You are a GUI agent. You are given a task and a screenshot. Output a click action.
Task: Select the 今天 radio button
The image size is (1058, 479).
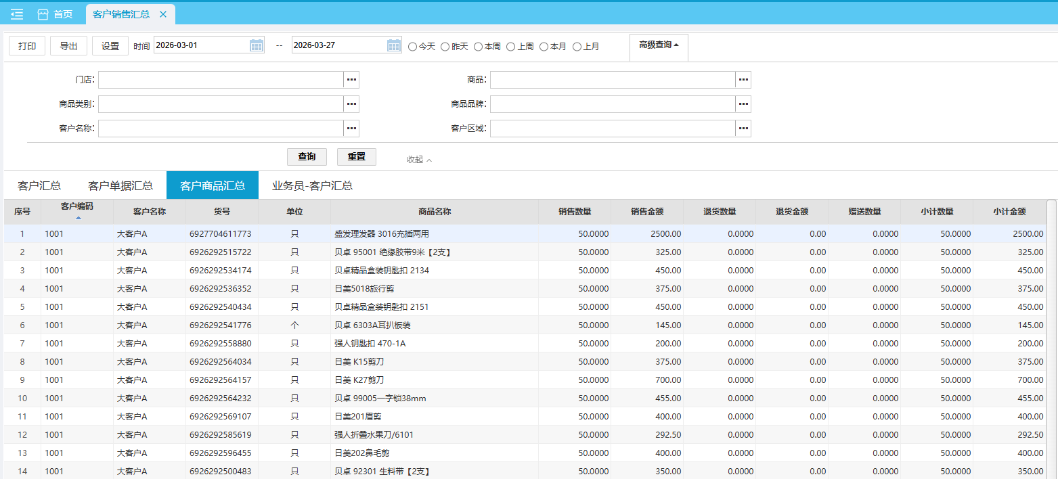(x=413, y=47)
